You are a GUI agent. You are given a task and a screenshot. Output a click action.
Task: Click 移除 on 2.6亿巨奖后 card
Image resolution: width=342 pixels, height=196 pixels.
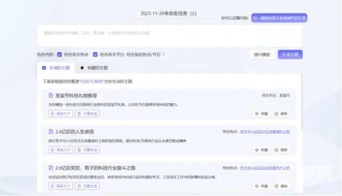pos(281,186)
